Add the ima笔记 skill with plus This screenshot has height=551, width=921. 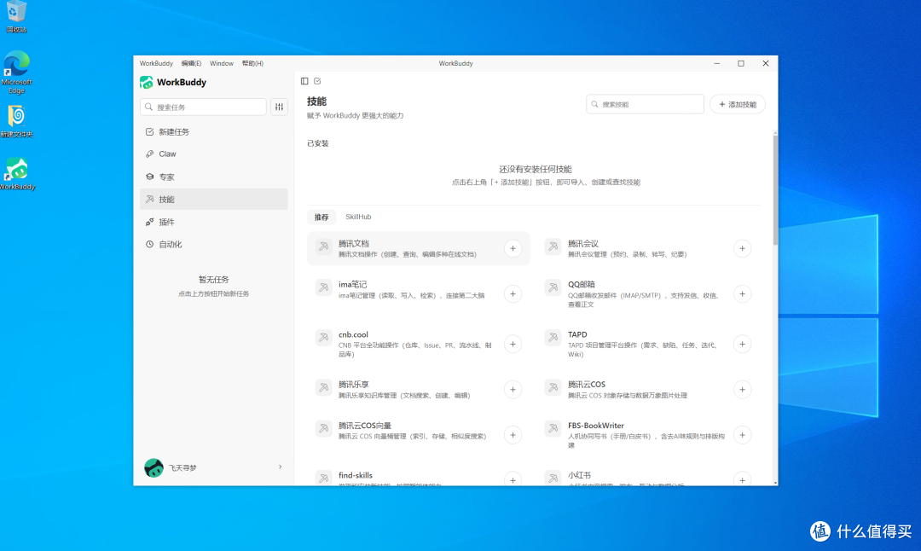[513, 293]
